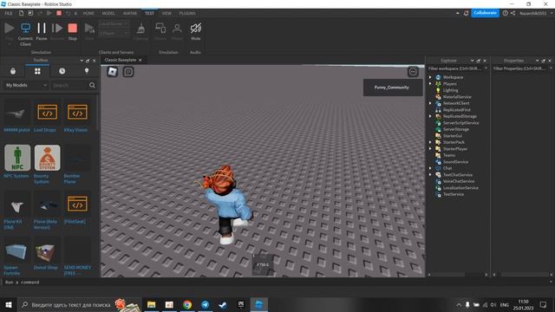Screen dimensions: 555x312
Task: Click the Filter workspace input field
Action: [x=454, y=68]
